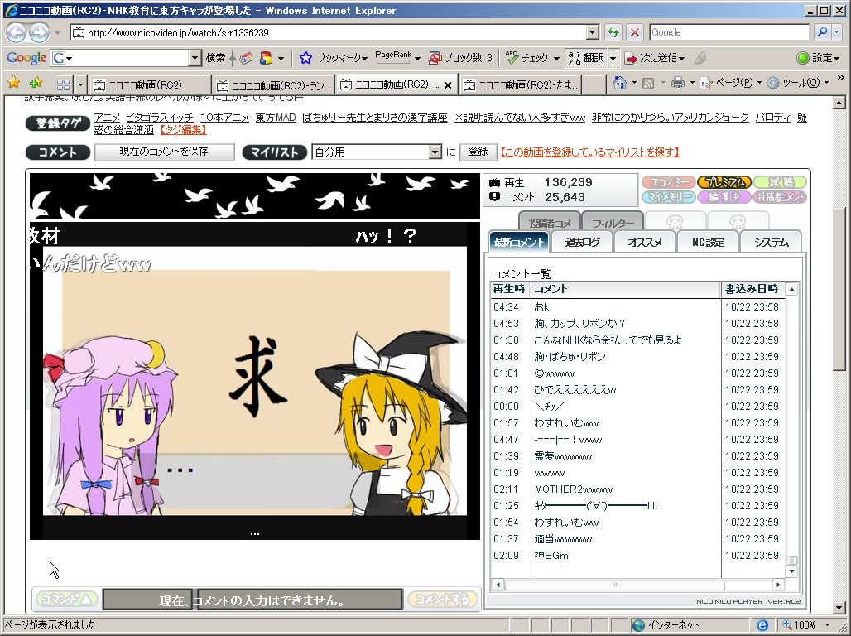Expand the 自分用 mylist combo box

pyautogui.click(x=435, y=152)
